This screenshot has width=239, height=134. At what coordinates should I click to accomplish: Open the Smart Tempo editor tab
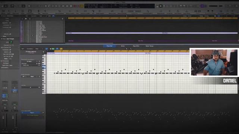tap(149, 46)
